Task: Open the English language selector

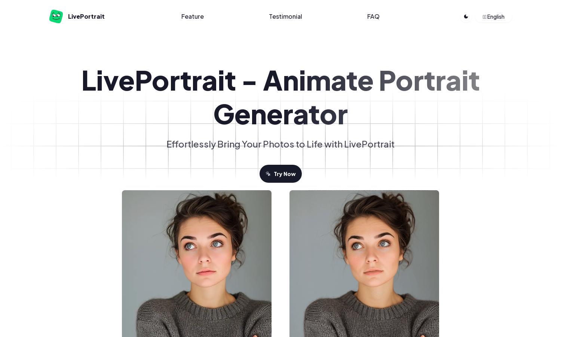Action: tap(494, 17)
